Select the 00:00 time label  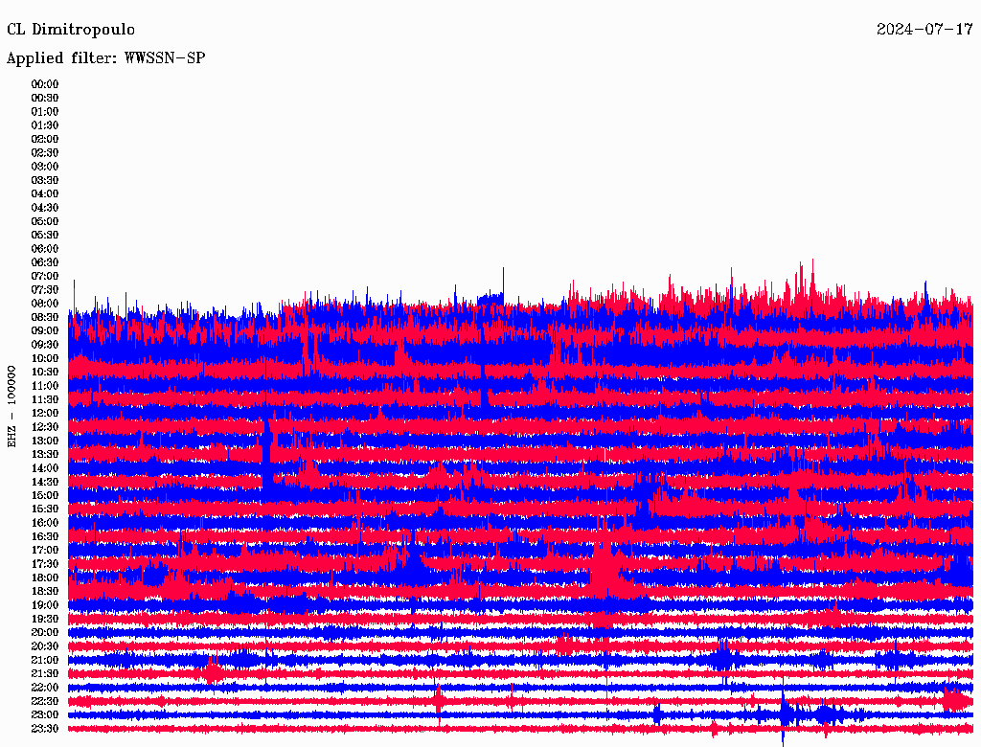pyautogui.click(x=45, y=84)
